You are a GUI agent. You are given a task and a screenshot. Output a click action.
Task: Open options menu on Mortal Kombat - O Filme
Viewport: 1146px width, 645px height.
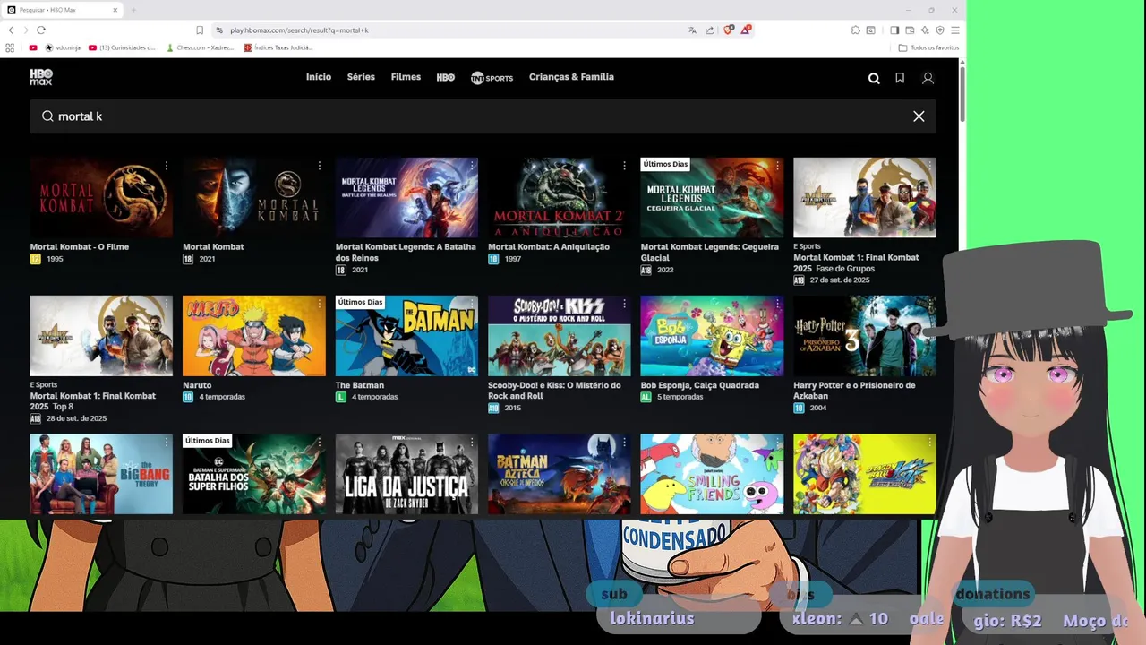(166, 166)
